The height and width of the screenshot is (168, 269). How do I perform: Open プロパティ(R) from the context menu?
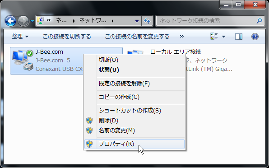134,144
